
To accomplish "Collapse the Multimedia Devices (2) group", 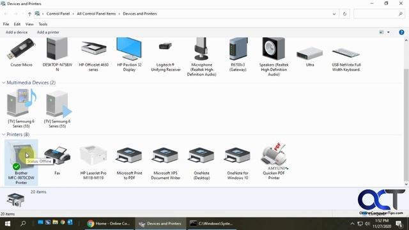I will [3, 82].
